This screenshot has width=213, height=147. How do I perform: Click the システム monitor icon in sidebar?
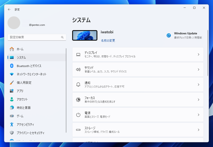coord(12,58)
